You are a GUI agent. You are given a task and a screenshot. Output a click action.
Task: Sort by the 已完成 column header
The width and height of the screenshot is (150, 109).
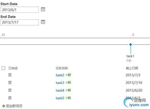pyautogui.click(x=13, y=68)
